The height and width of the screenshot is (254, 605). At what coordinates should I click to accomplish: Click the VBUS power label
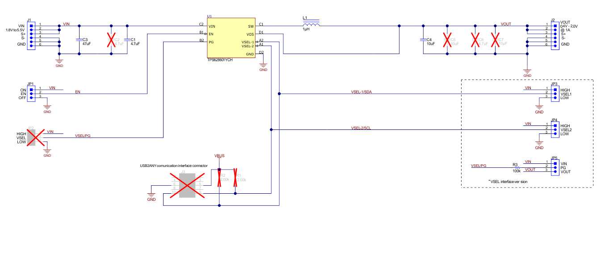pos(219,156)
